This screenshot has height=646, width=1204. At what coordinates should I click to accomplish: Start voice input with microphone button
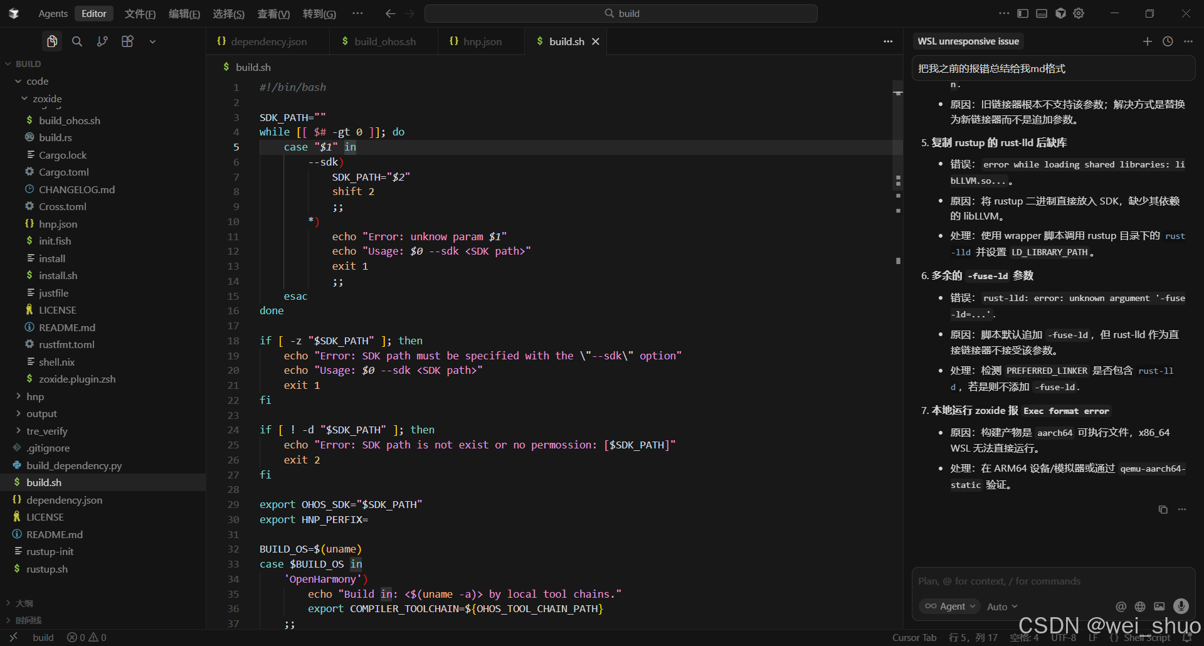pyautogui.click(x=1181, y=606)
